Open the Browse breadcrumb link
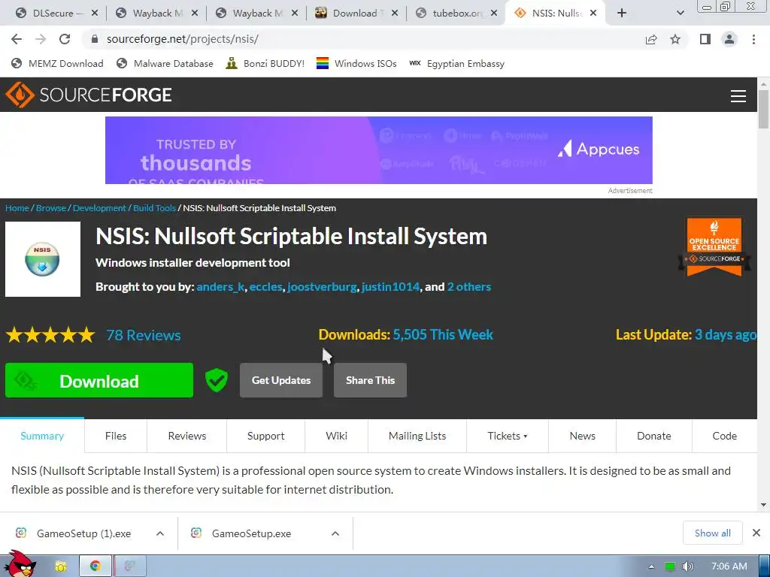The height and width of the screenshot is (577, 770). point(51,208)
